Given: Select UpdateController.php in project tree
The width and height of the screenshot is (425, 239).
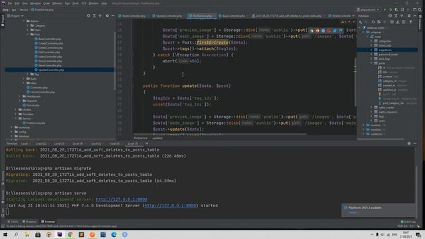Looking at the screenshot, I should [x=60, y=70].
